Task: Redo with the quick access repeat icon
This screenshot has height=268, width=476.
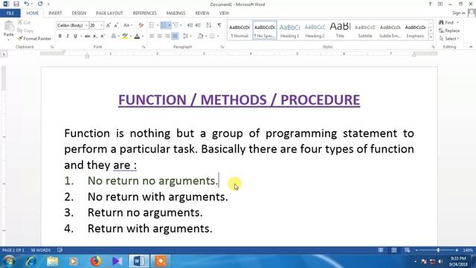Action: click(x=40, y=4)
